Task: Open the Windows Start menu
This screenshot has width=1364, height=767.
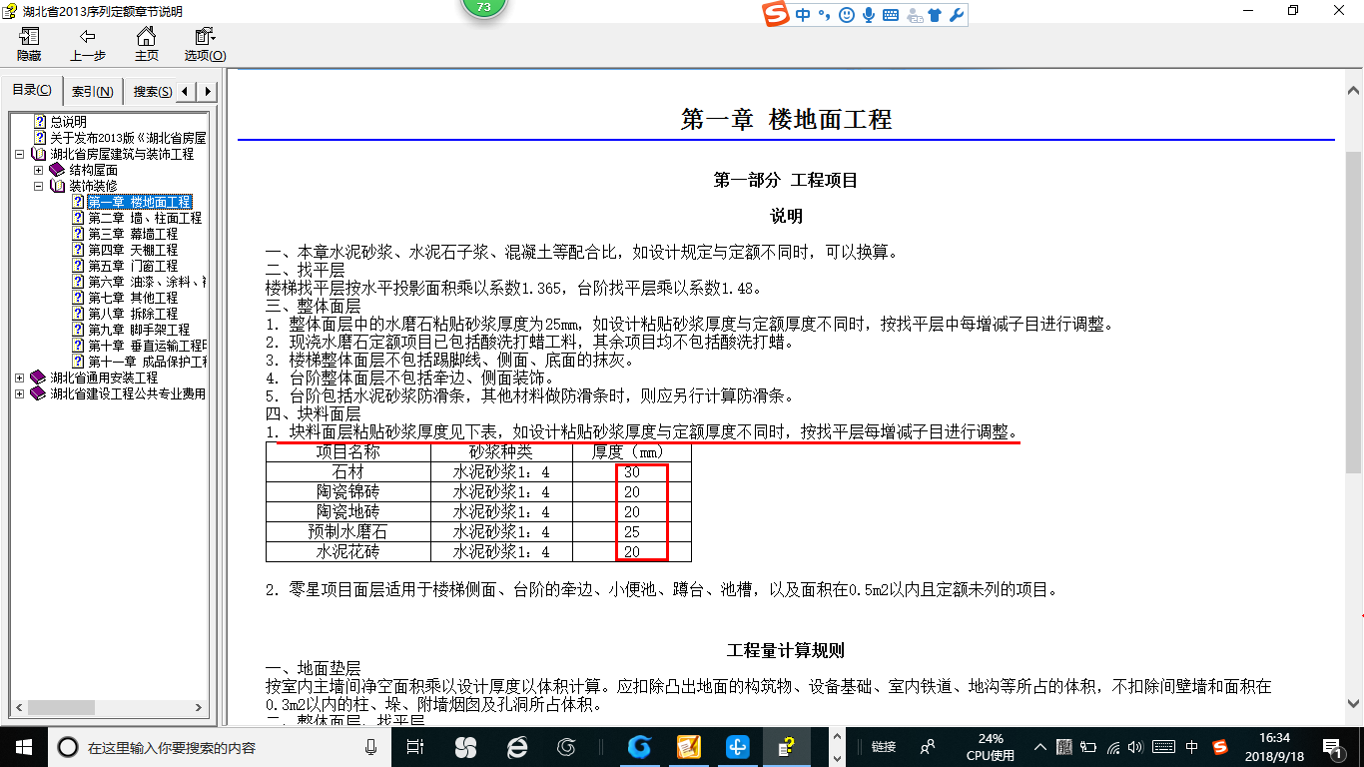Action: [x=23, y=746]
